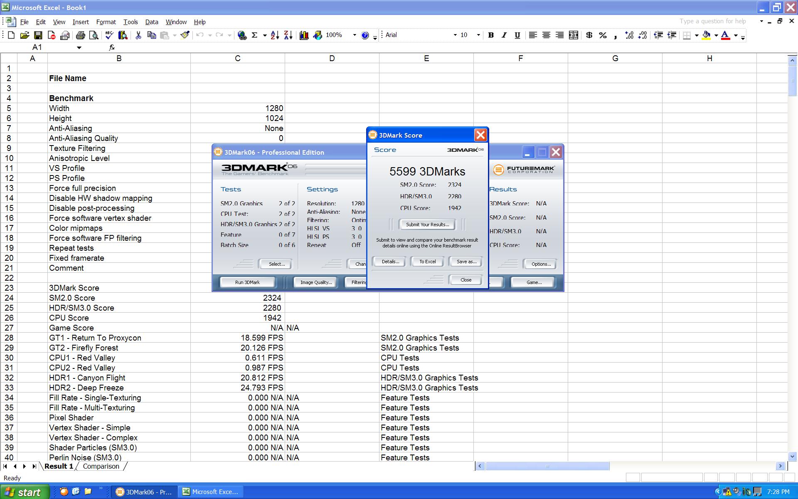798x499 pixels.
Task: Open Print Preview from toolbar
Action: (94, 35)
